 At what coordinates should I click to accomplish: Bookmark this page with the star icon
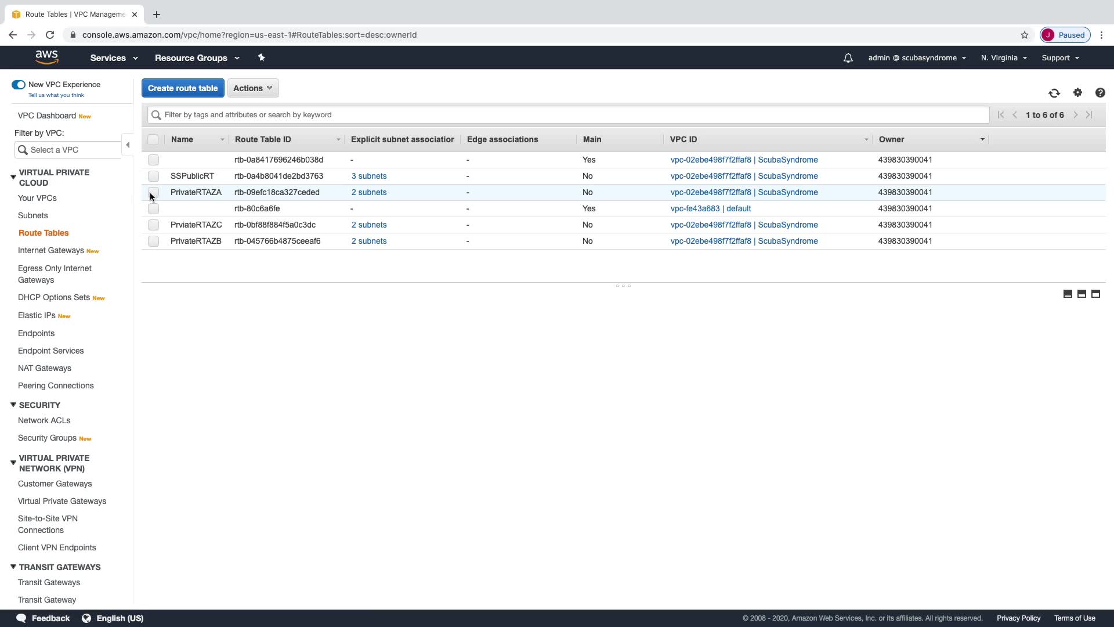(x=1025, y=35)
